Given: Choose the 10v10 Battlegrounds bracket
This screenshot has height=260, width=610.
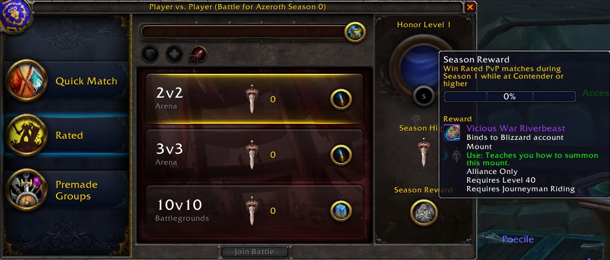Looking at the screenshot, I should tap(255, 210).
